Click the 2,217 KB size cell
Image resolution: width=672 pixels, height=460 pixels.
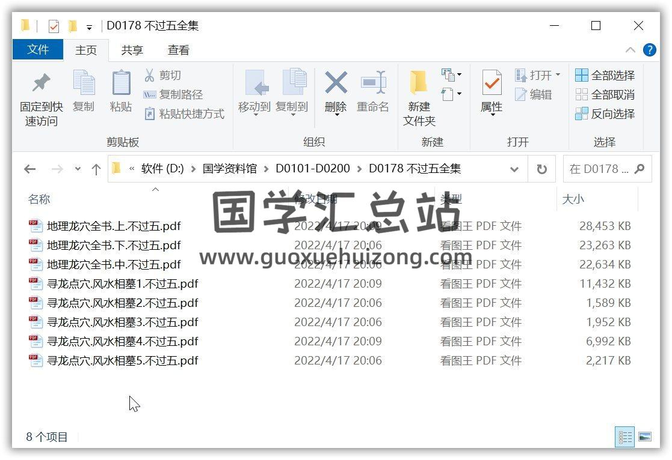click(608, 361)
